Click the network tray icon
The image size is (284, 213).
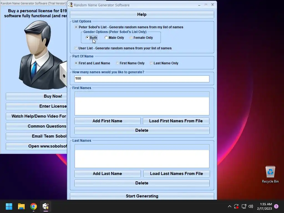click(x=244, y=206)
